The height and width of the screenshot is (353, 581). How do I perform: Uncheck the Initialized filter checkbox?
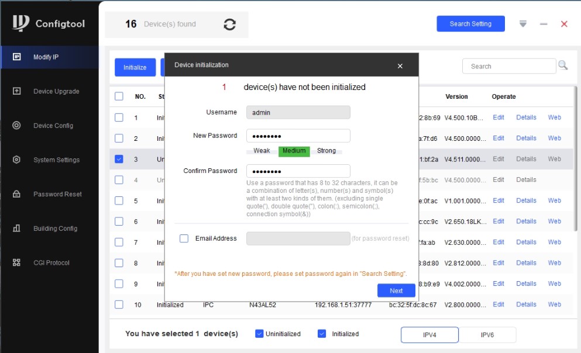(x=322, y=334)
